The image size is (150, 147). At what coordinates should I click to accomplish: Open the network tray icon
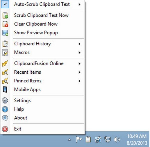click(x=107, y=139)
